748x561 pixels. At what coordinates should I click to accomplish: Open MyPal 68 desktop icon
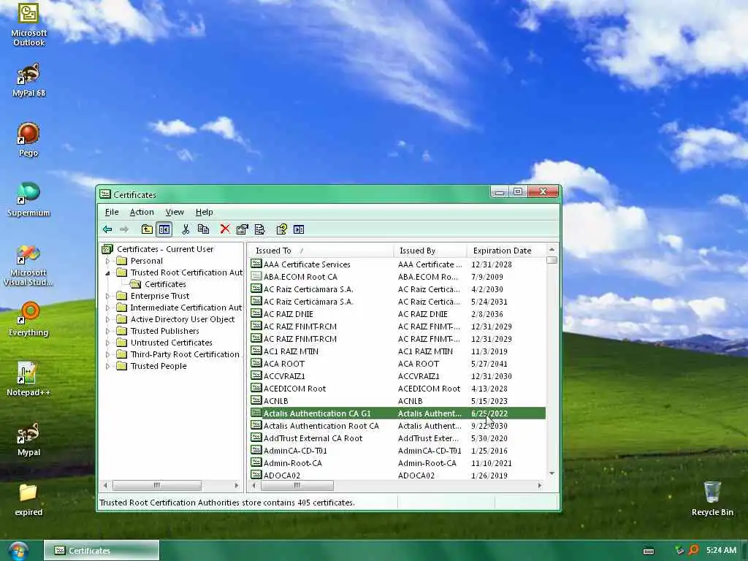point(28,80)
